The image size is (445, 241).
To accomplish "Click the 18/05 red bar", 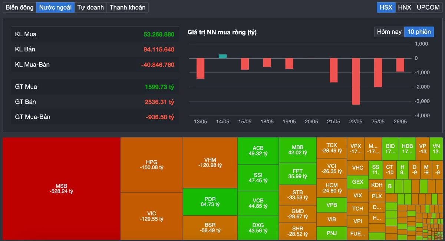I will 267,63.
